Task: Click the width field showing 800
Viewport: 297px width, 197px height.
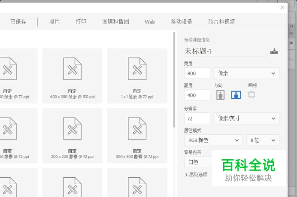Action: [x=197, y=73]
